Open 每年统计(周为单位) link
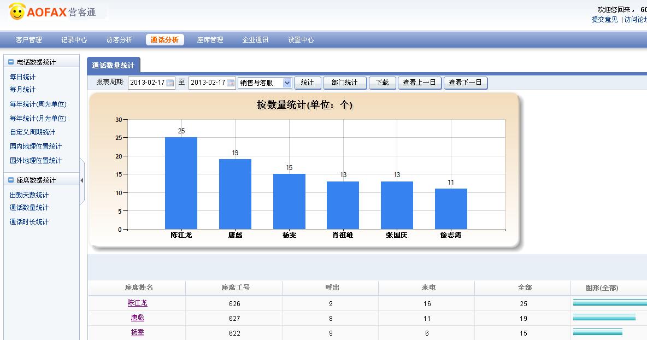The width and height of the screenshot is (647, 340). [x=38, y=104]
